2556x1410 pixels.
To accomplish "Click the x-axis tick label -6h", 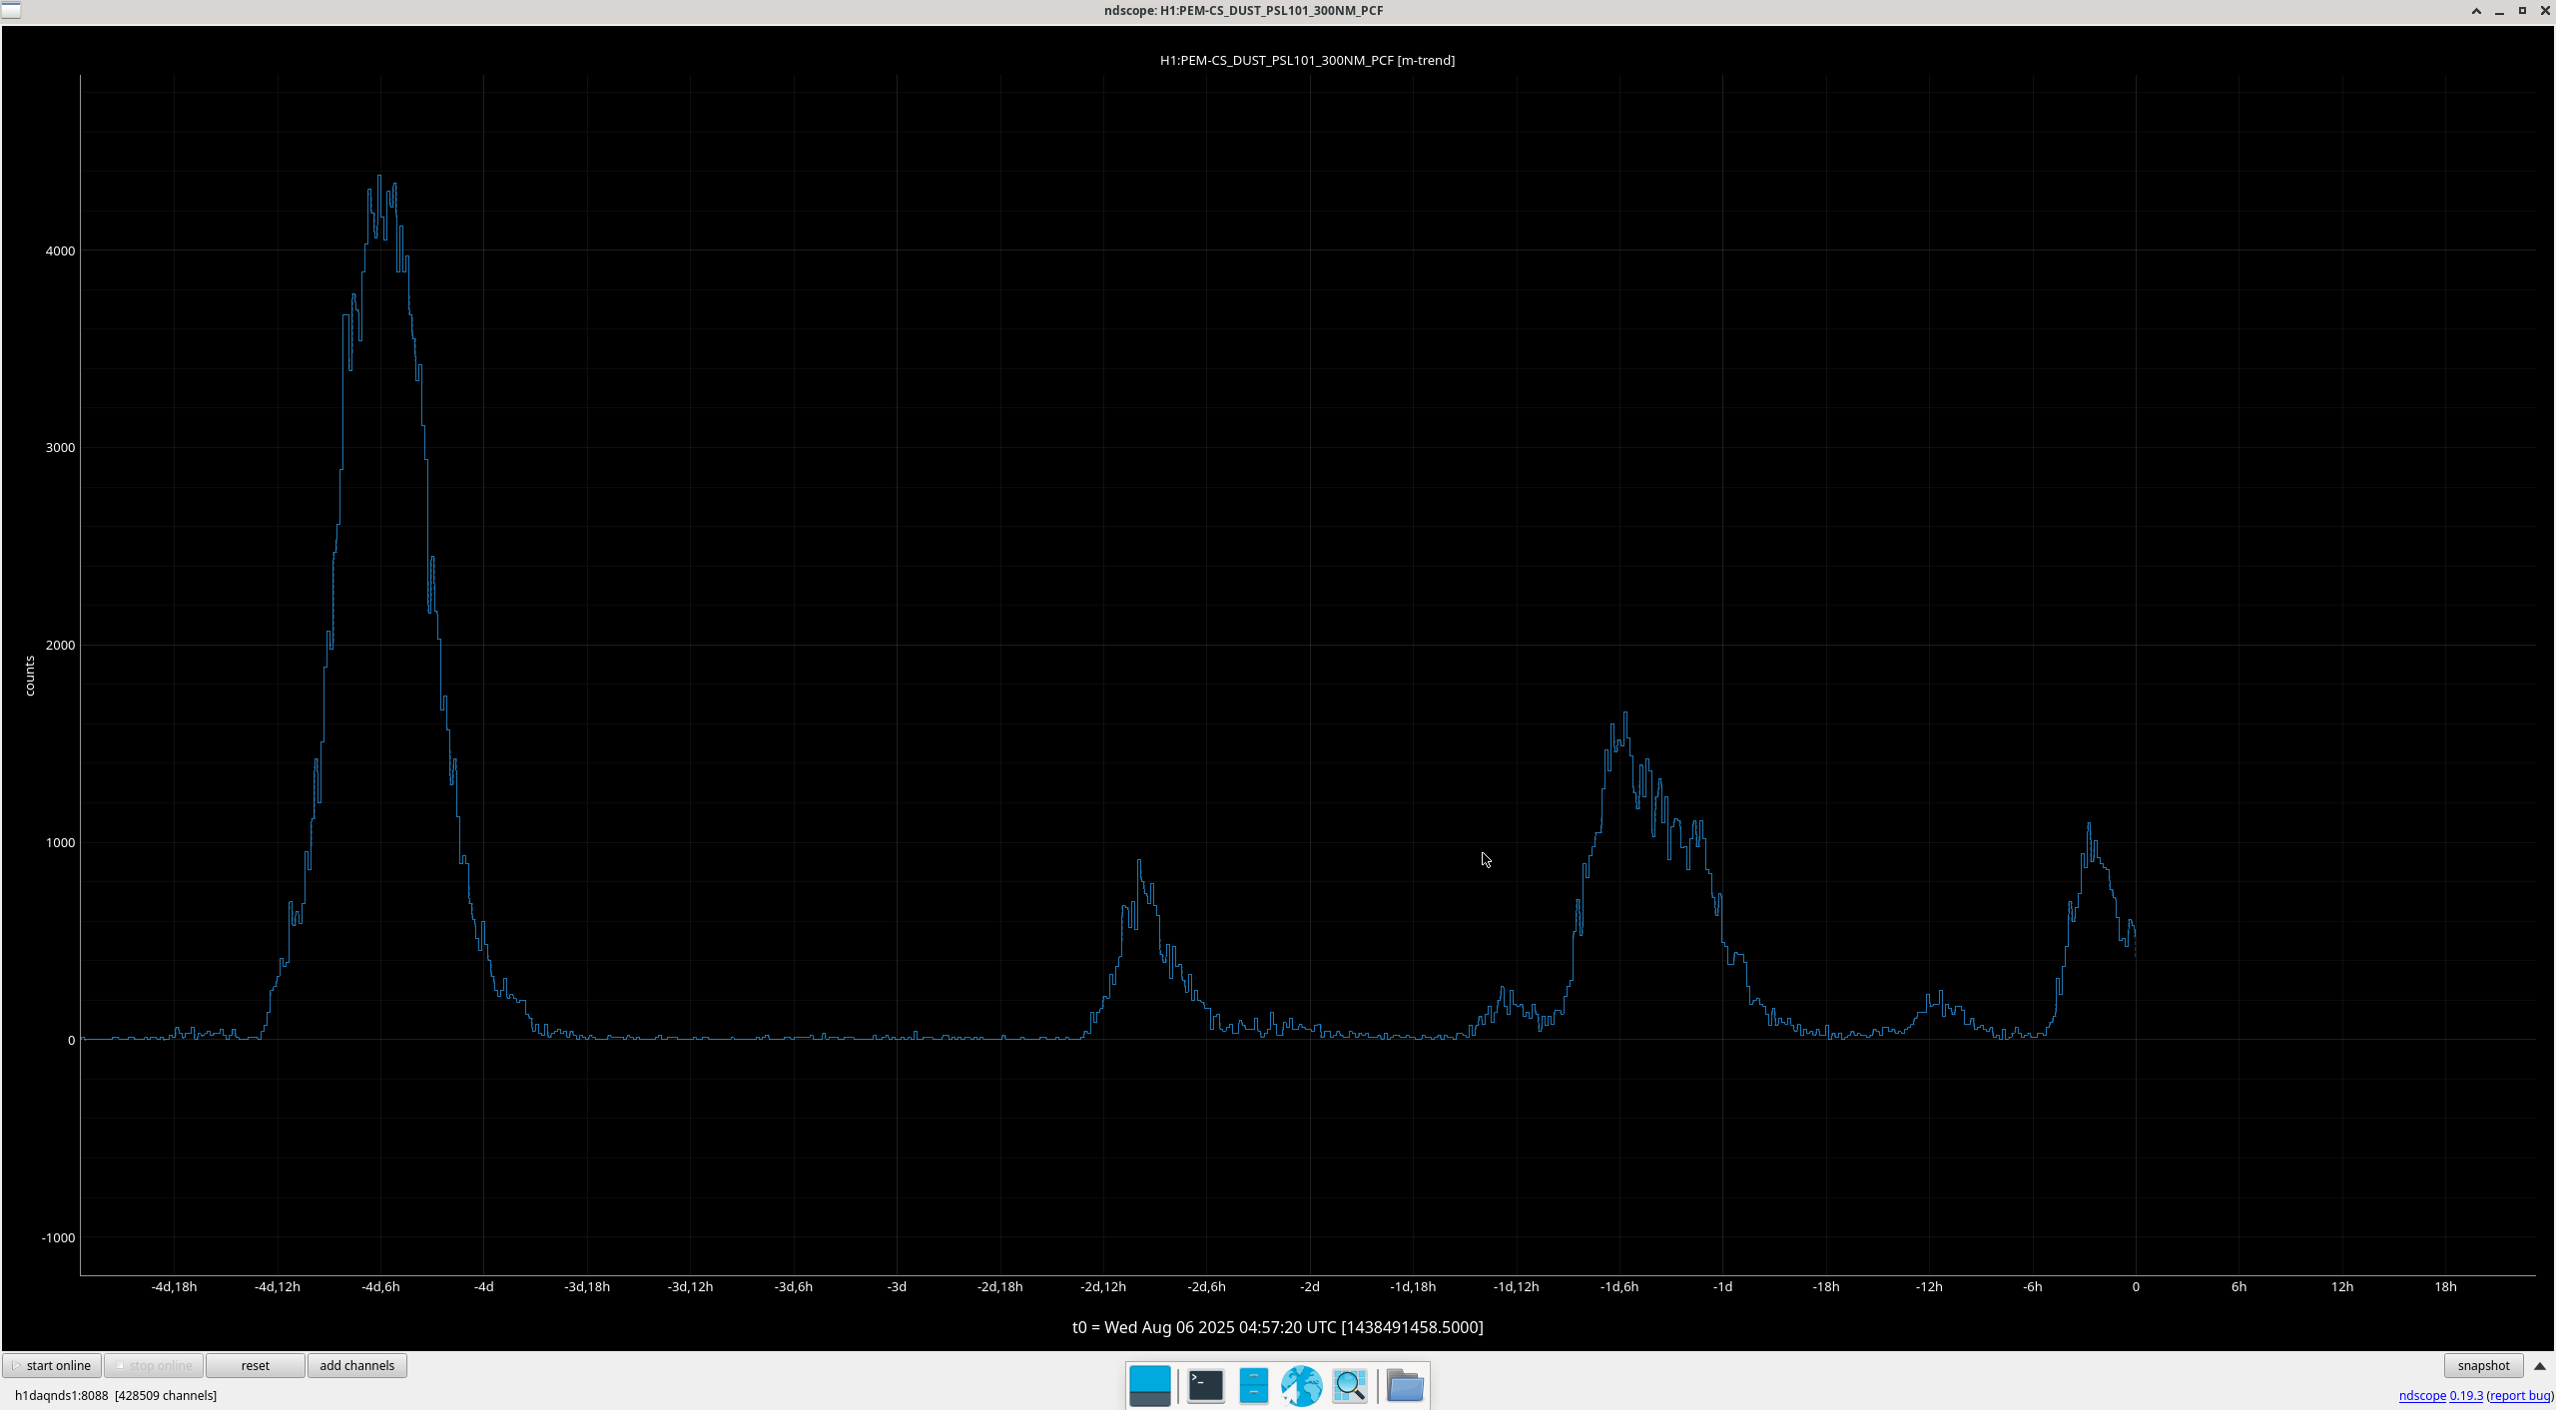I will [x=2033, y=1286].
